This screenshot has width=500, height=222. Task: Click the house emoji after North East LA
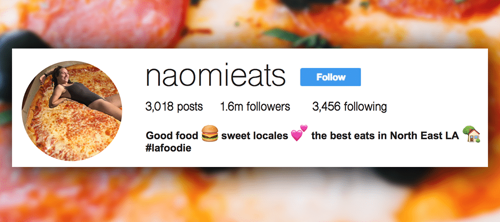pos(471,133)
